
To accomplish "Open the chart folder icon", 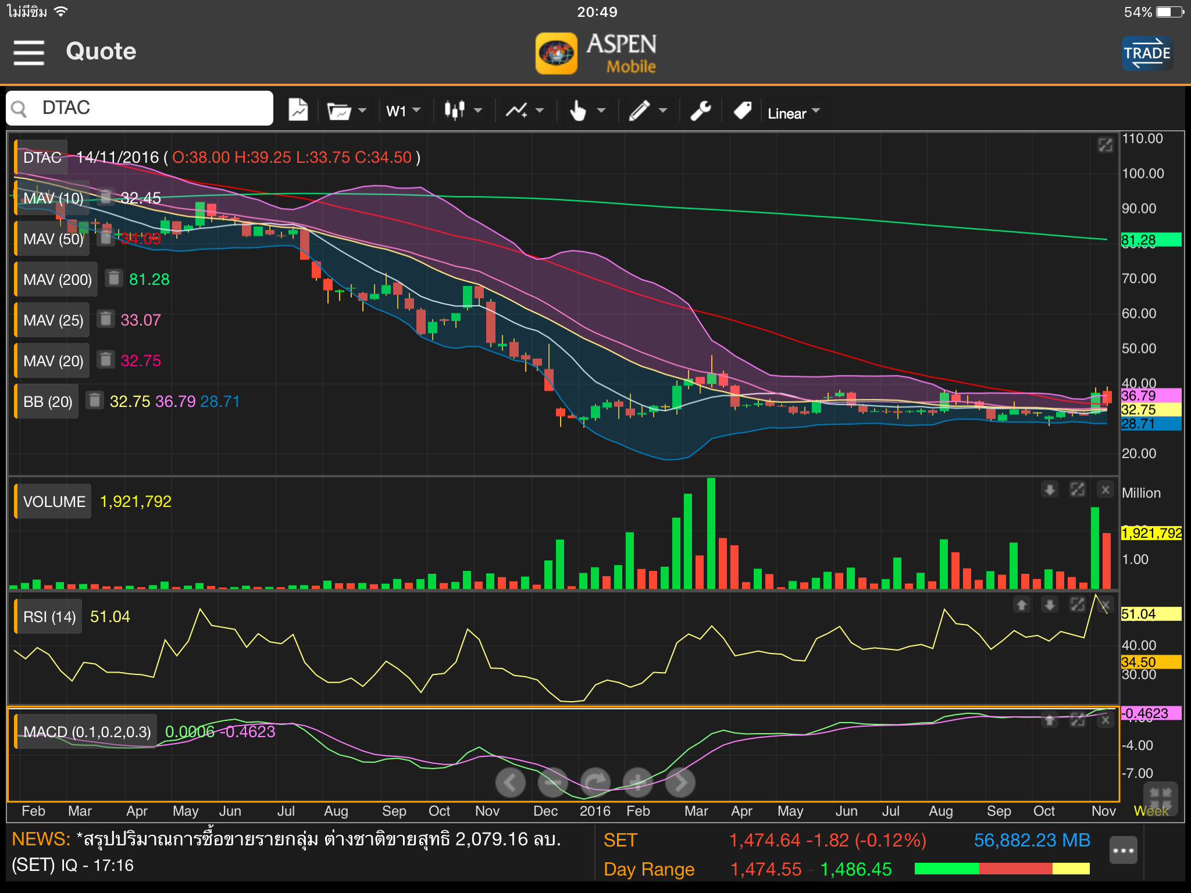I will (x=339, y=110).
